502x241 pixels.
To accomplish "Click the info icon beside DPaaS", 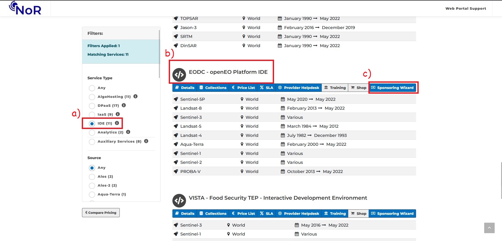I will tap(124, 105).
